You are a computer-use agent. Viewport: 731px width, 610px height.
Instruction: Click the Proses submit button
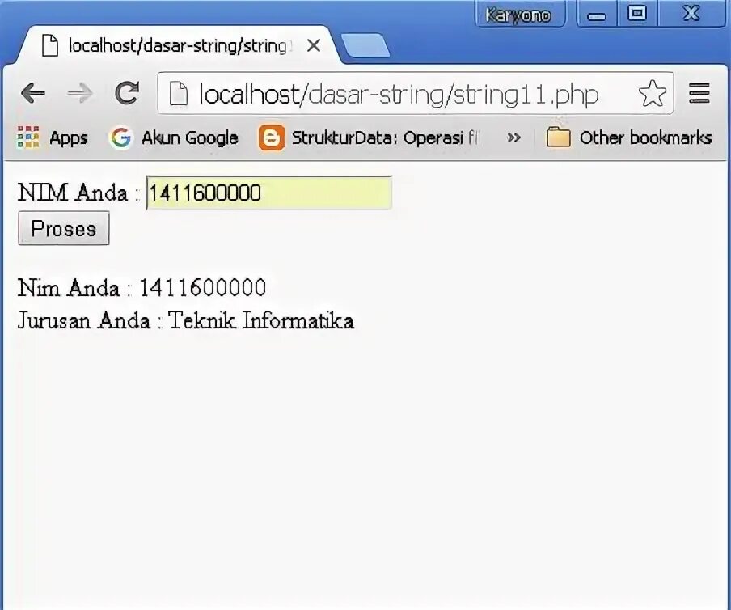pos(64,228)
